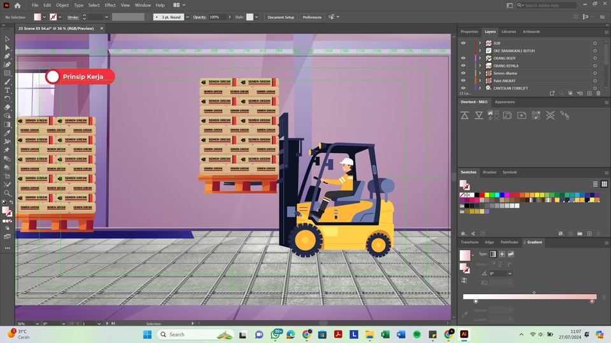Click the Home icon in top bar
This screenshot has width=611, height=343.
[x=18, y=6]
